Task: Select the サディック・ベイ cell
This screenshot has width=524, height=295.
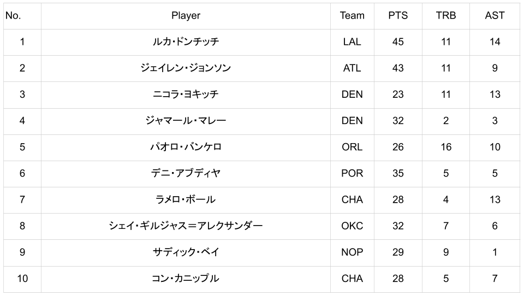Action: [x=186, y=252]
